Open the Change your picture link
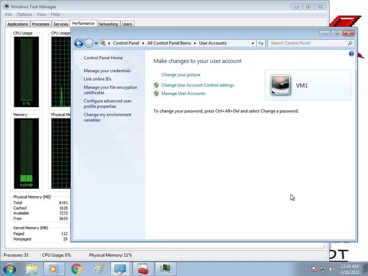 181,75
